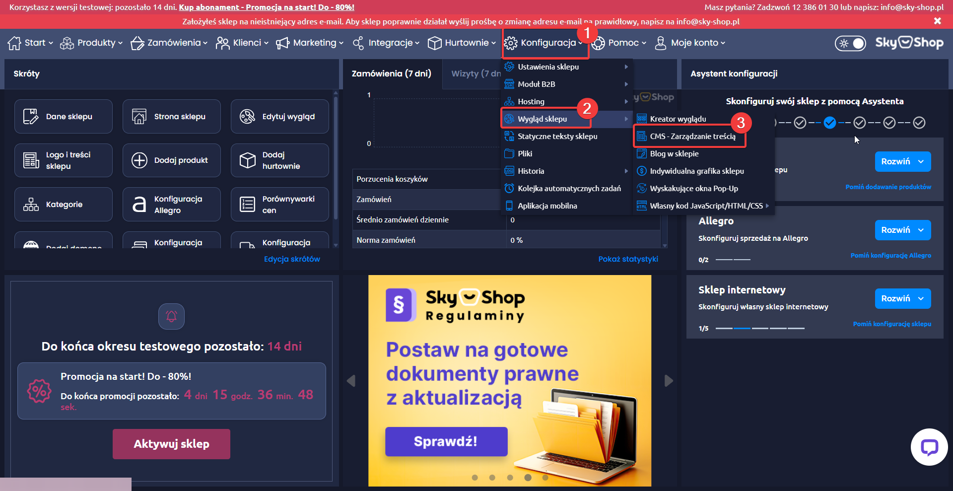The height and width of the screenshot is (491, 953).
Task: Open the Marketing dropdown menu
Action: (x=310, y=43)
